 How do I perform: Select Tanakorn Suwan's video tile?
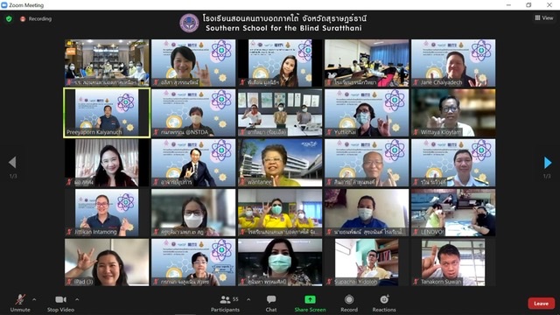[453, 262]
